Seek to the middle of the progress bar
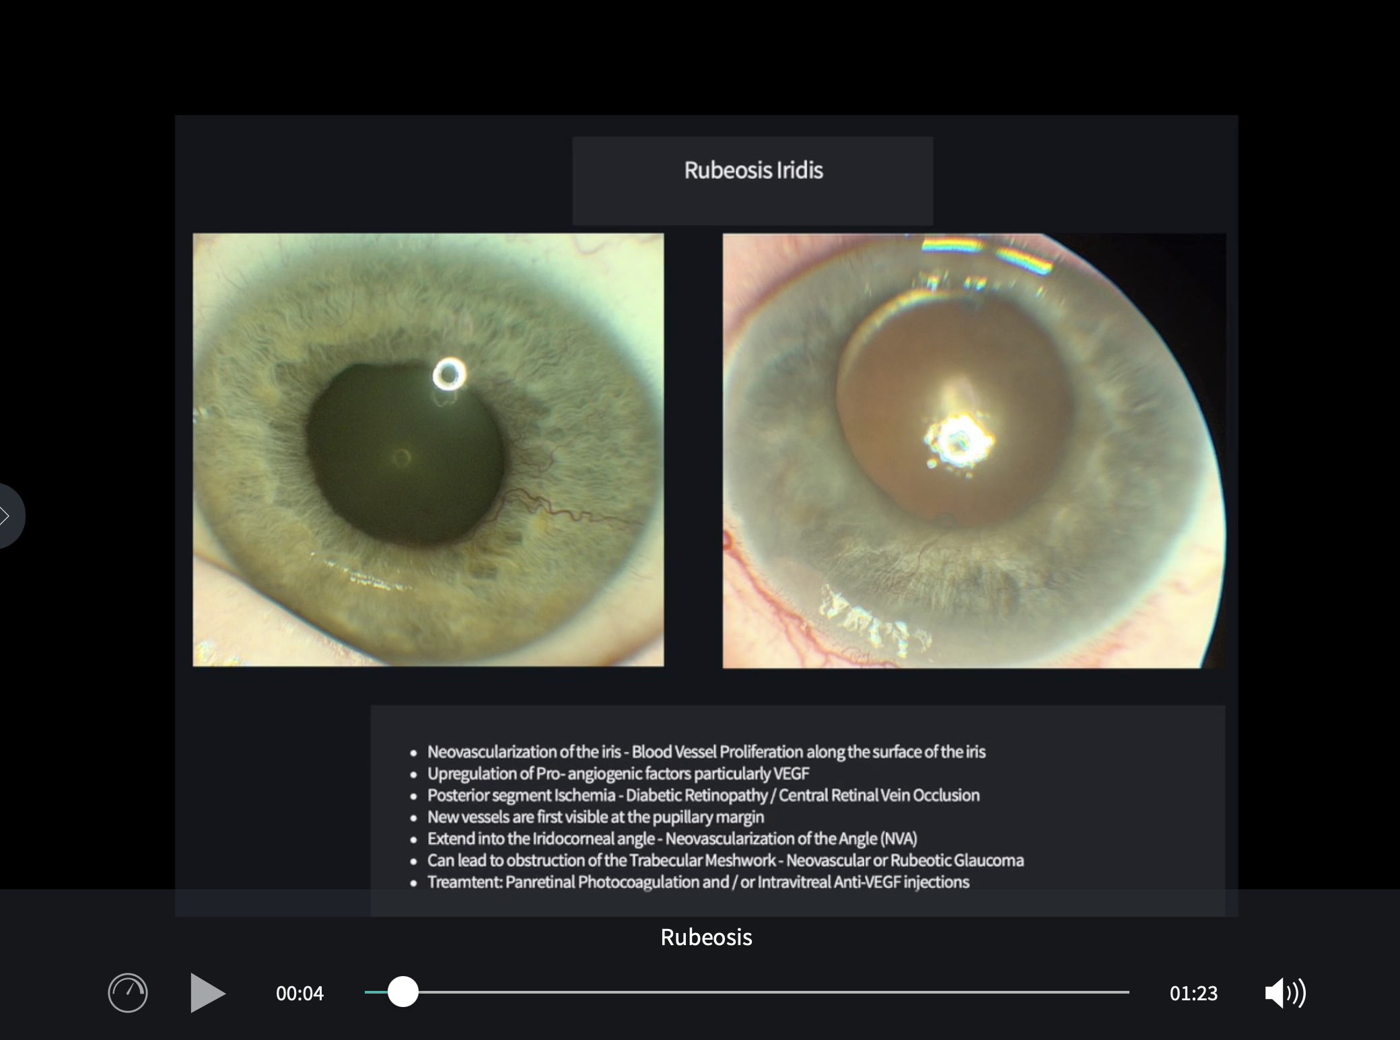1400x1040 pixels. point(747,992)
